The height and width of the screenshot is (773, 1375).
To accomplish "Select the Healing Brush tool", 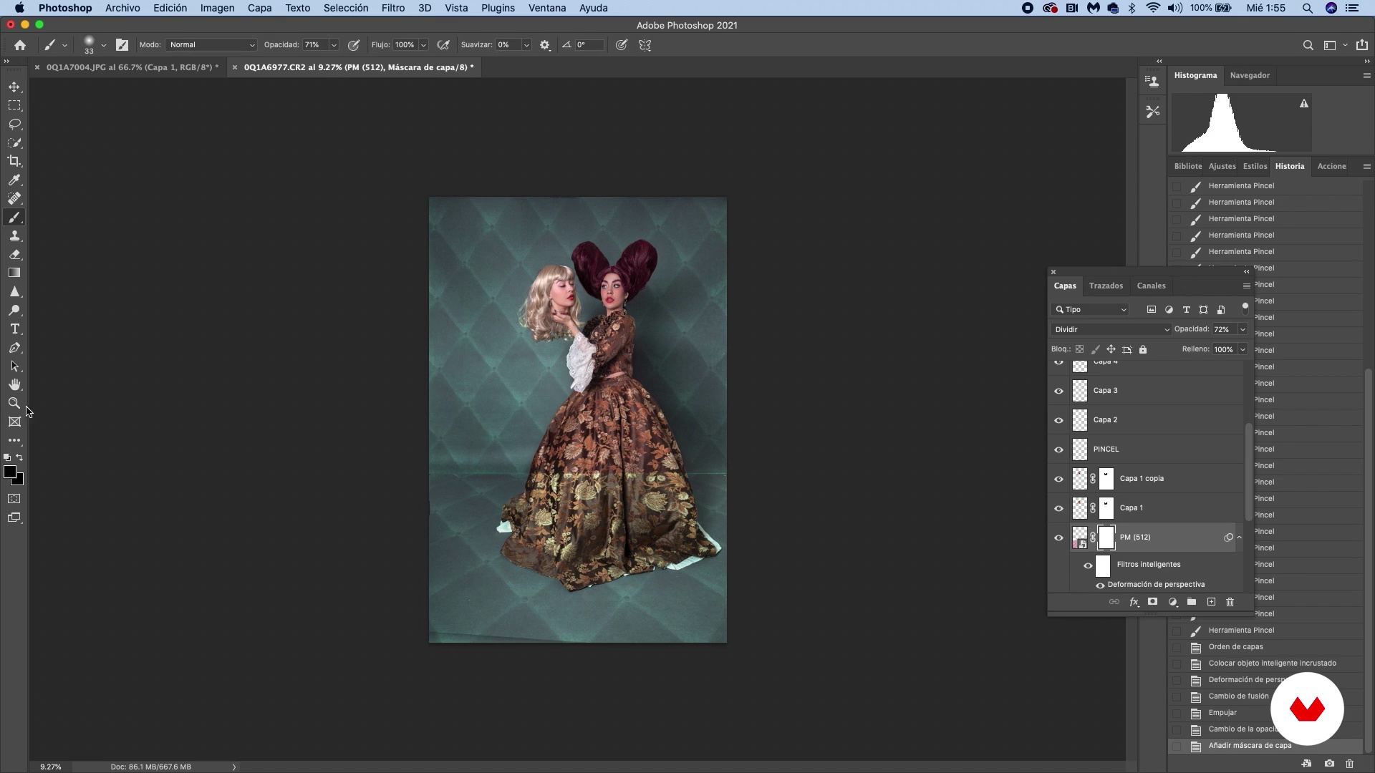I will [x=14, y=198].
